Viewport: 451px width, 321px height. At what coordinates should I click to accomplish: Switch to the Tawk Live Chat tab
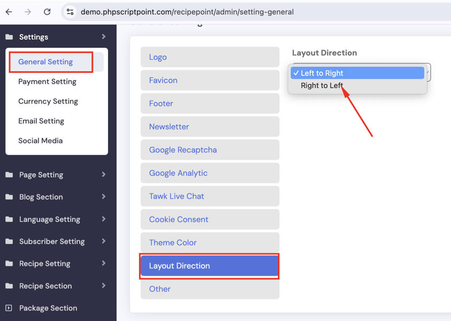[210, 196]
